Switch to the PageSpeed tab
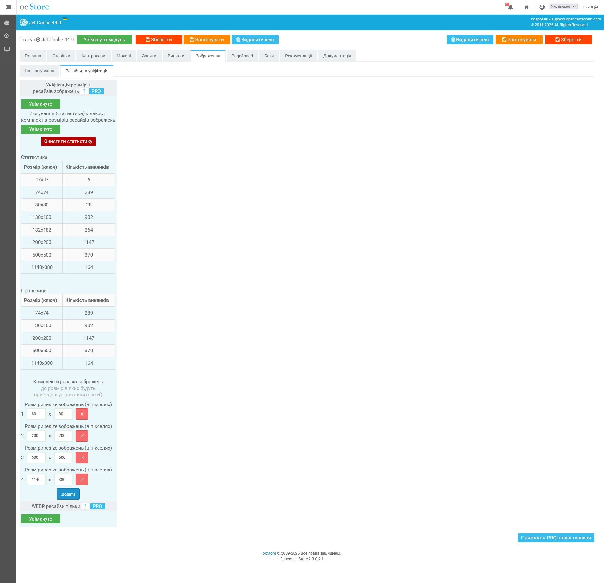The width and height of the screenshot is (604, 583). pos(242,56)
